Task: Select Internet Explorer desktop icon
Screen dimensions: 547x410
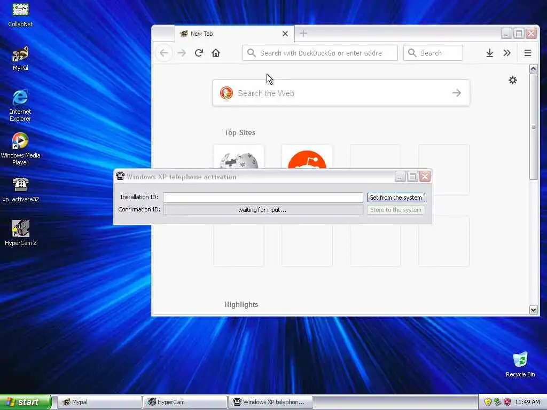Action: (20, 105)
